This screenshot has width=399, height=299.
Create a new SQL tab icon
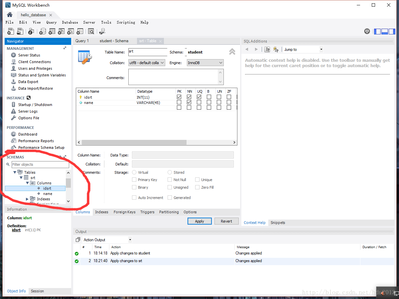click(x=11, y=31)
